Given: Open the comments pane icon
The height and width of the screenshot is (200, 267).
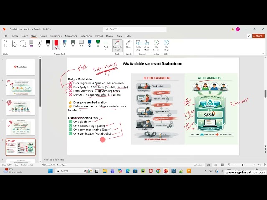Looking at the screenshot, I should coord(249,36).
